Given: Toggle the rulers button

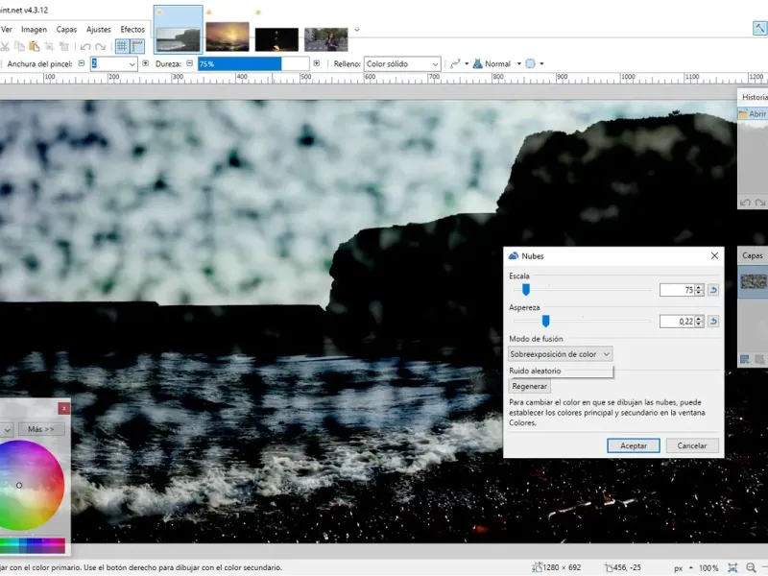Looking at the screenshot, I should tap(137, 46).
